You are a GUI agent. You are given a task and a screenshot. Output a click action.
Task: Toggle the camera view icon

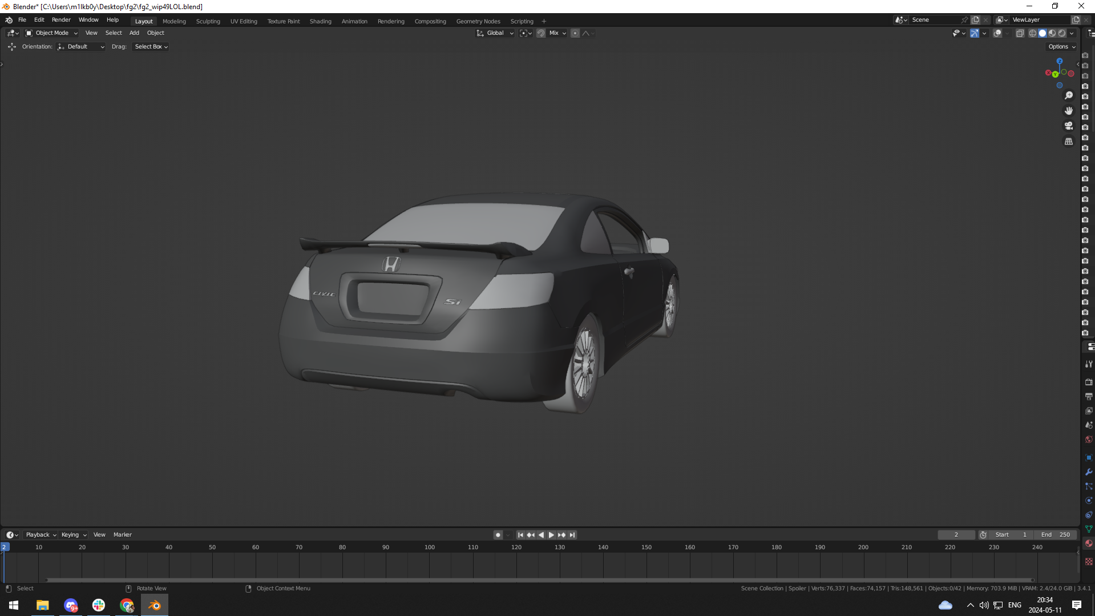pyautogui.click(x=1069, y=126)
